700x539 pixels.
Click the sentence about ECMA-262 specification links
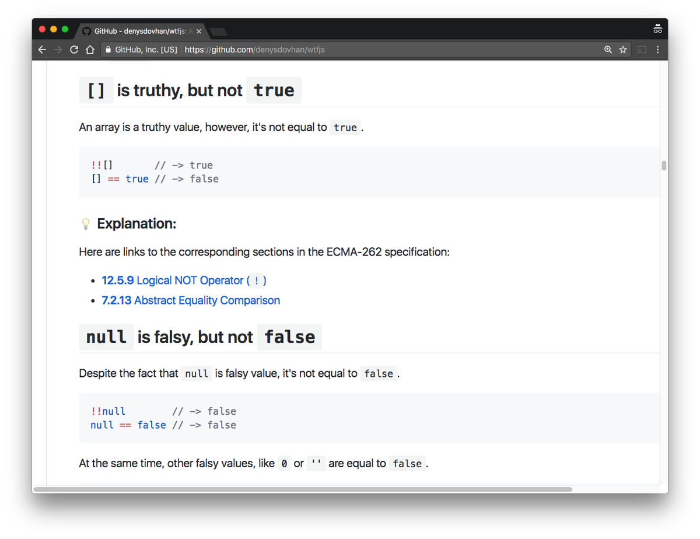(264, 253)
